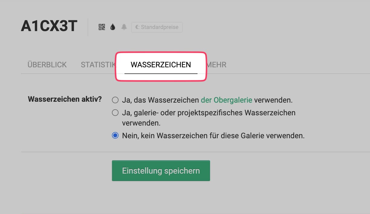
Task: Click the 'Wasserzeichen aktiv?' label
Action: pyautogui.click(x=65, y=99)
